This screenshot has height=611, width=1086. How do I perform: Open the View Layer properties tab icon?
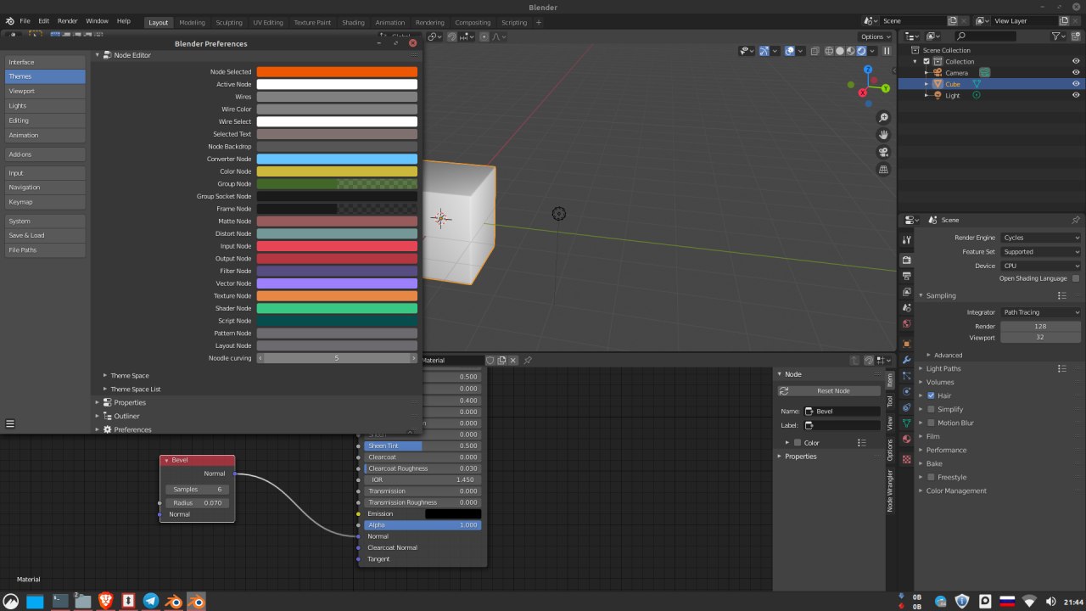906,292
